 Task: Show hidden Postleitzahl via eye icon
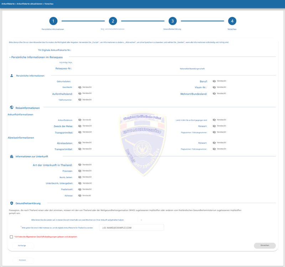click(80, 189)
